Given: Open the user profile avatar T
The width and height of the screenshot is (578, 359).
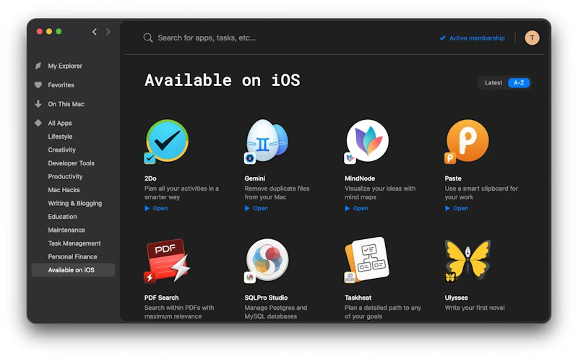Looking at the screenshot, I should pos(532,38).
